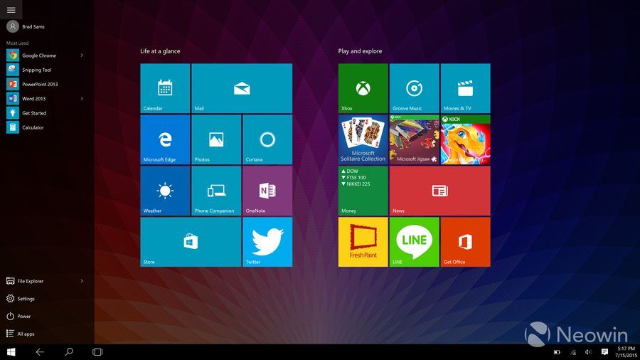Launch the OneNote tile
This screenshot has width=640, height=360.
pyautogui.click(x=267, y=191)
